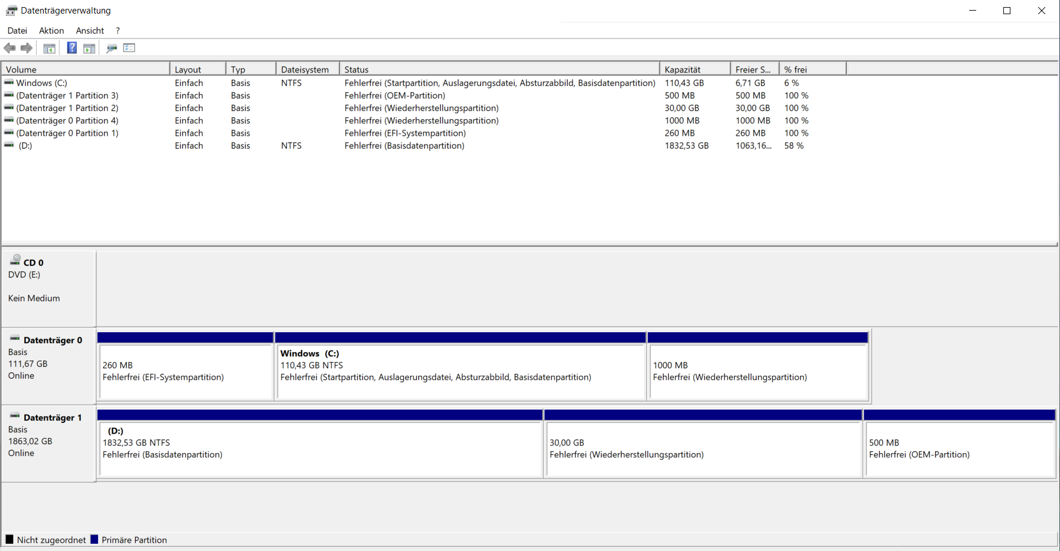The height and width of the screenshot is (551, 1060).
Task: Click Windows (C:) volume drive icon
Action: coord(9,83)
